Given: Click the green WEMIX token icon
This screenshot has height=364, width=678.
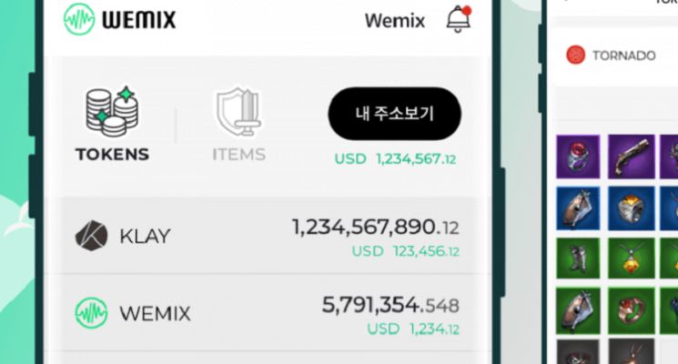Looking at the screenshot, I should point(91,313).
